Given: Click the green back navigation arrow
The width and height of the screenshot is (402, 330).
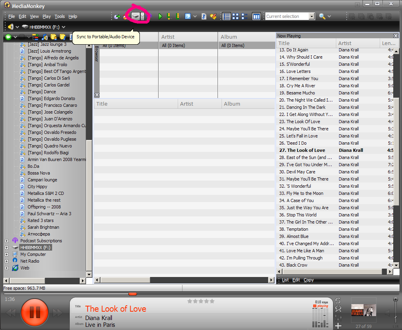Looking at the screenshot, I should 8,37.
